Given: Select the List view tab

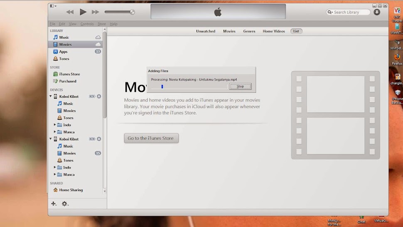Looking at the screenshot, I should 296,31.
